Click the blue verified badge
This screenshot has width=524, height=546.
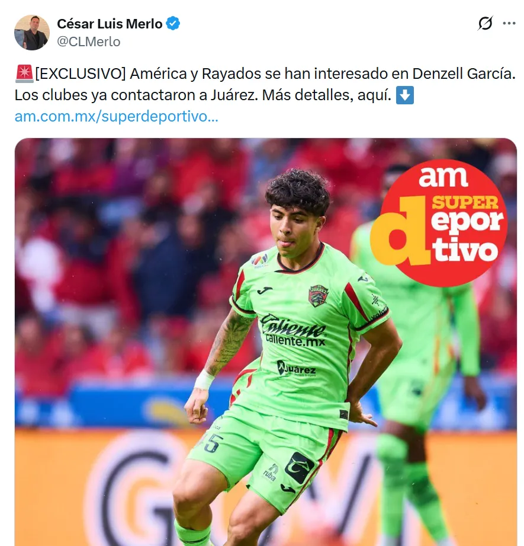tap(173, 24)
